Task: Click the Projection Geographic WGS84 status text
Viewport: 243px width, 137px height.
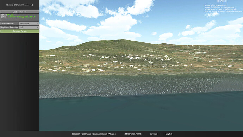Action: click(x=94, y=134)
